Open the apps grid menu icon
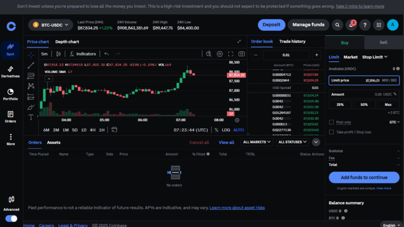The height and width of the screenshot is (227, 404). pyautogui.click(x=378, y=25)
